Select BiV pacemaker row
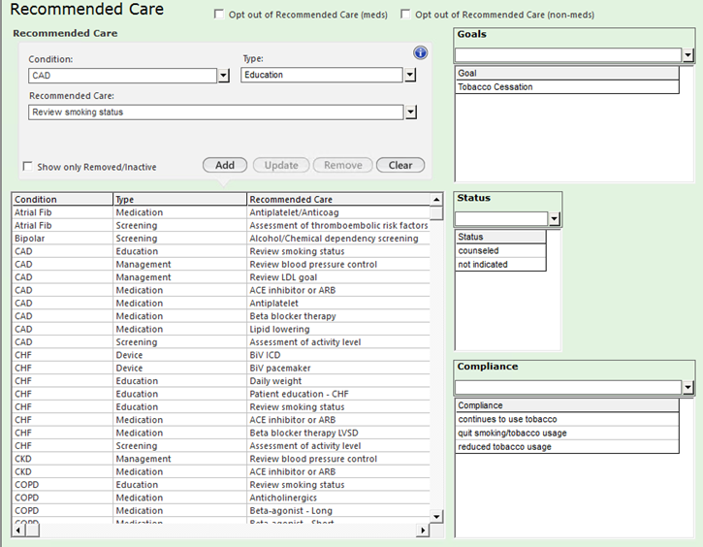 221,369
